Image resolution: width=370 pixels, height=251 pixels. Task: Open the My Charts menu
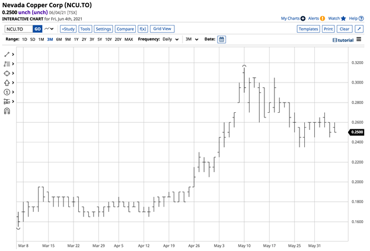(x=293, y=18)
